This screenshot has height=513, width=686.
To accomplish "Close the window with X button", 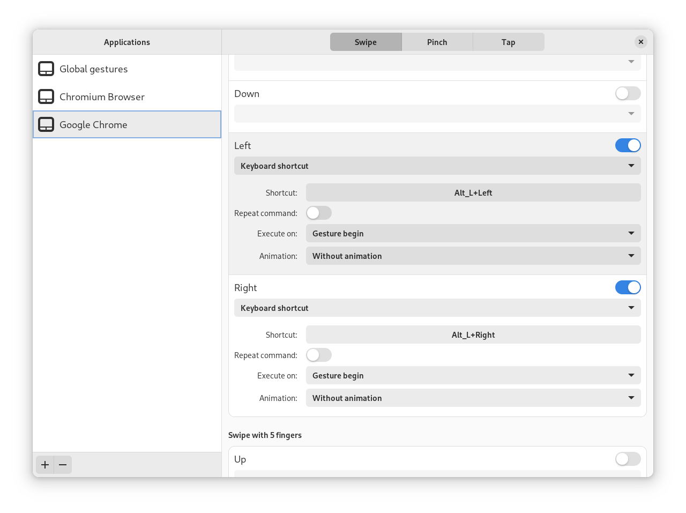I will (x=640, y=42).
